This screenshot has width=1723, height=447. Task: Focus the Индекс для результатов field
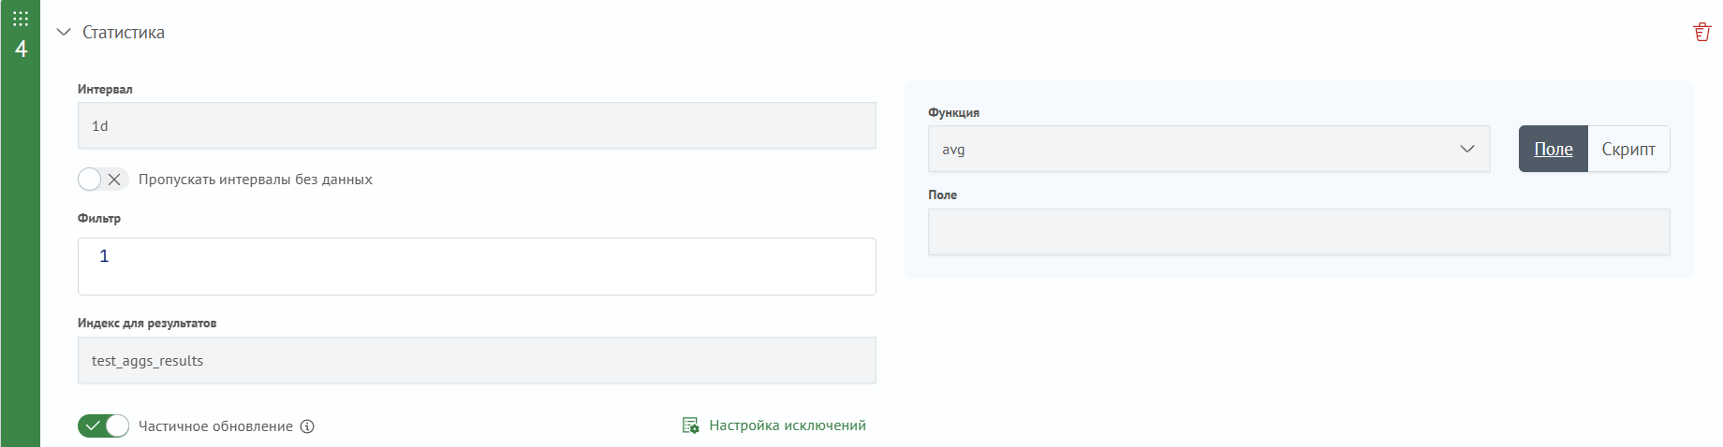point(477,360)
